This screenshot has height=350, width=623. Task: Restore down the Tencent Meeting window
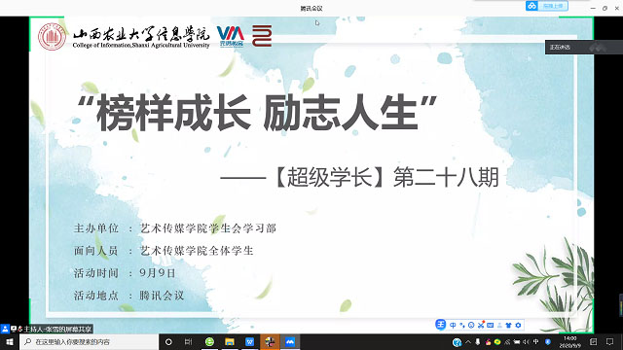(x=605, y=8)
